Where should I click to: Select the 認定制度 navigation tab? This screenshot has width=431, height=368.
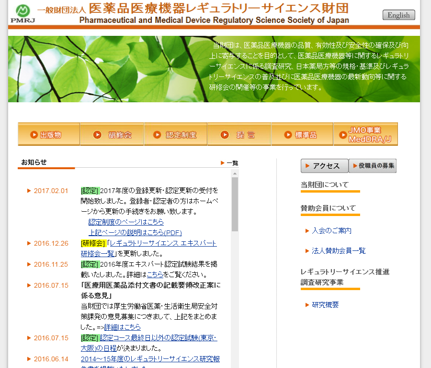click(175, 135)
